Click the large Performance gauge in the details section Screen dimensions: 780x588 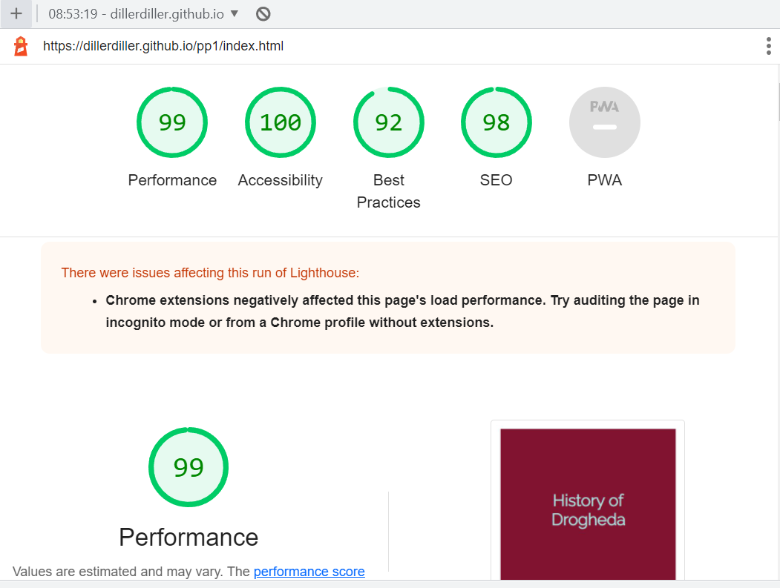click(x=189, y=467)
